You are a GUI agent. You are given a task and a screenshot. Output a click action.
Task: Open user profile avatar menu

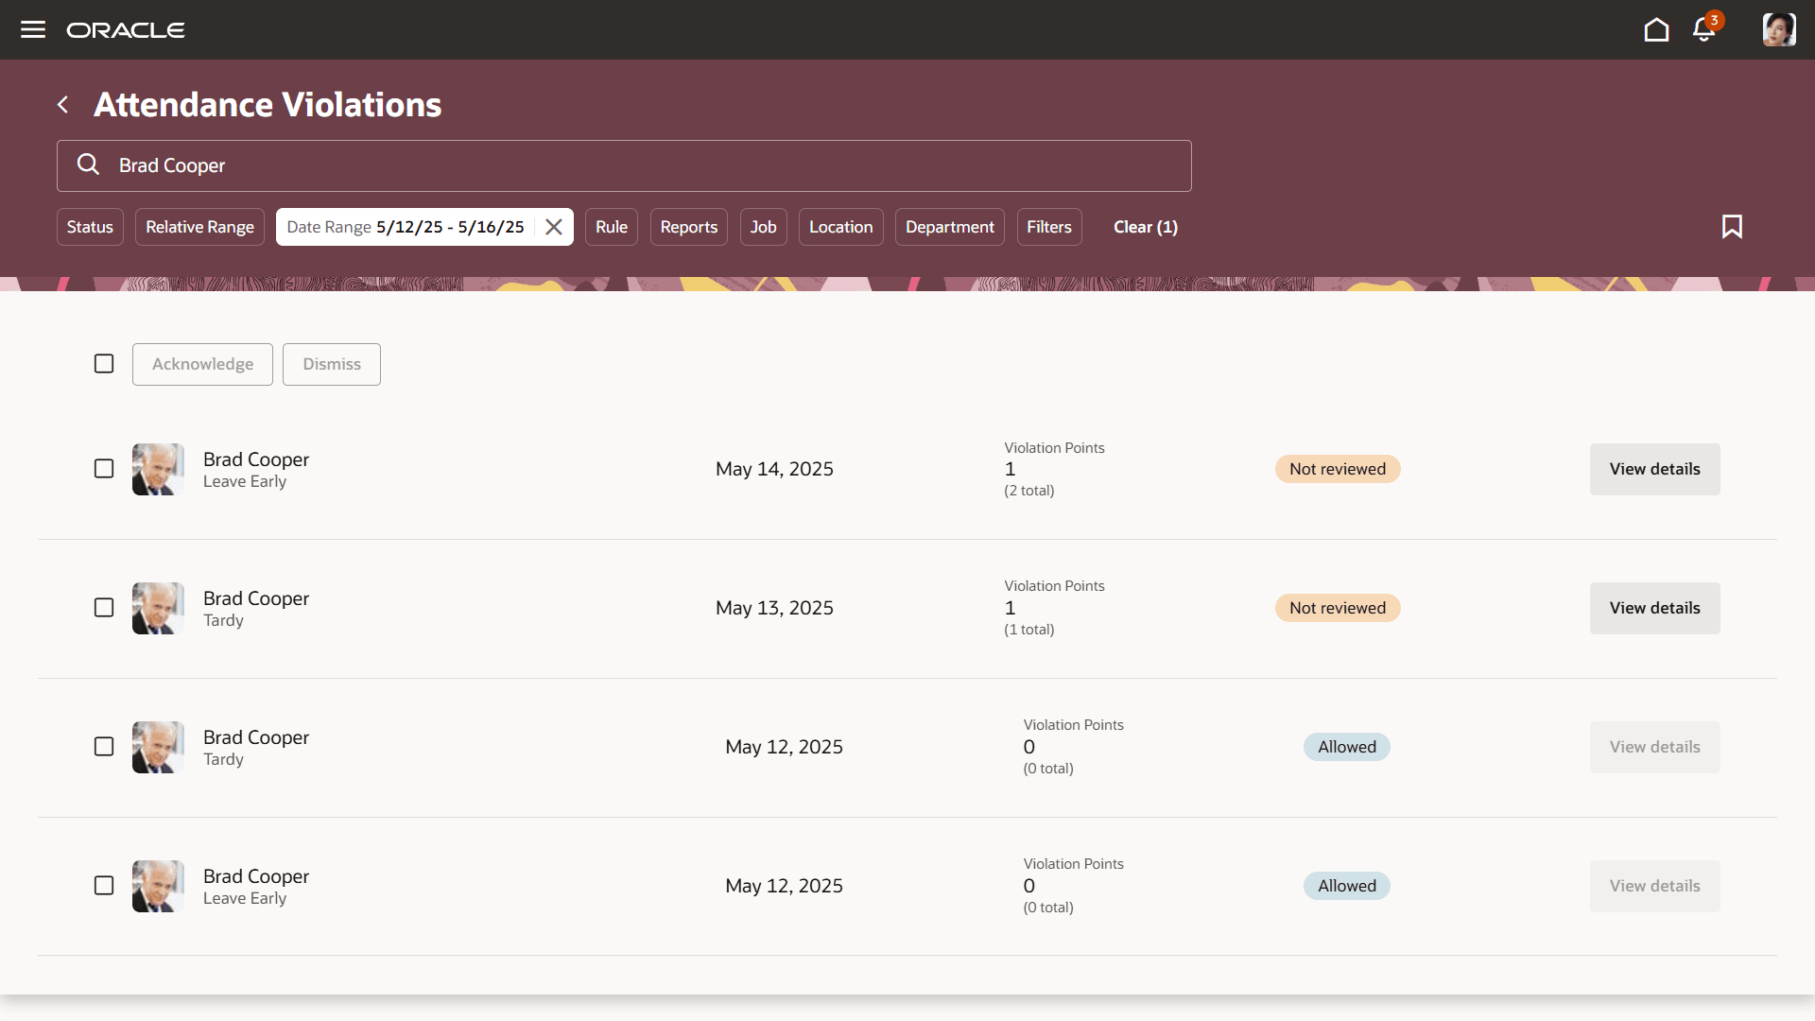(x=1778, y=29)
